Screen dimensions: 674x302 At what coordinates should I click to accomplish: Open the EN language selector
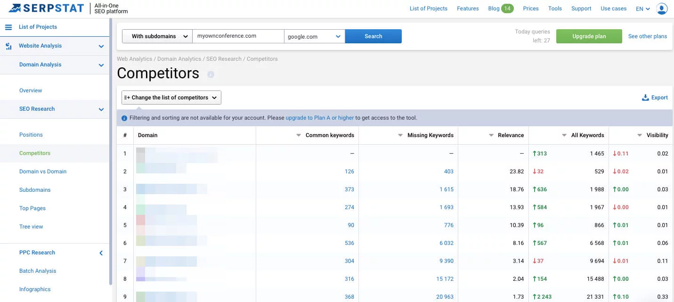coord(642,9)
